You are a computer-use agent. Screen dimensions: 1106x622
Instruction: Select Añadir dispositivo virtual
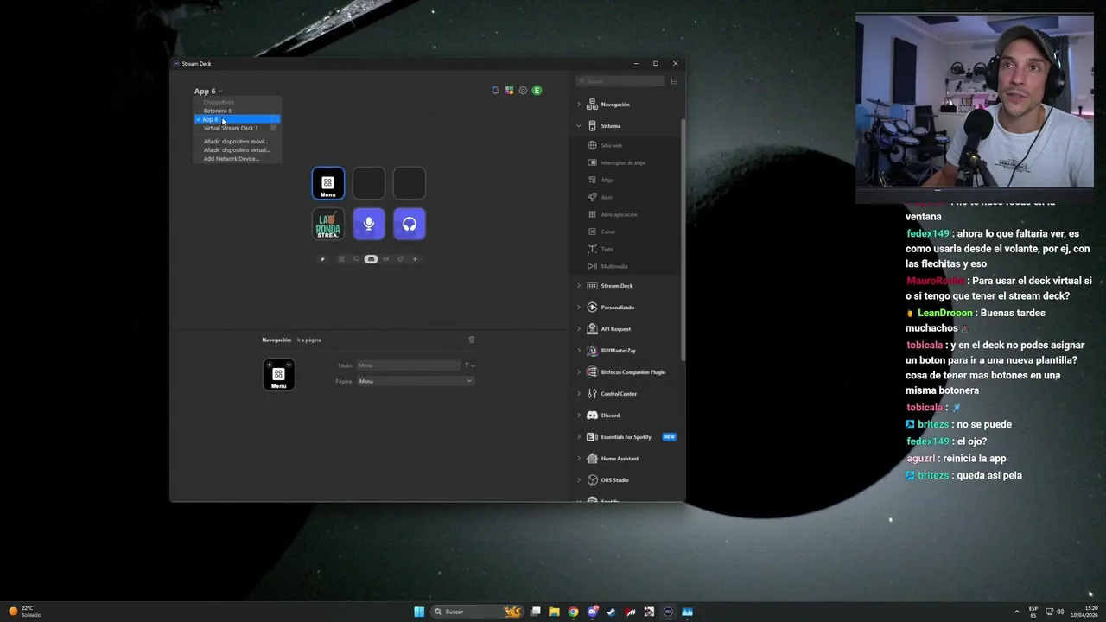tap(237, 149)
